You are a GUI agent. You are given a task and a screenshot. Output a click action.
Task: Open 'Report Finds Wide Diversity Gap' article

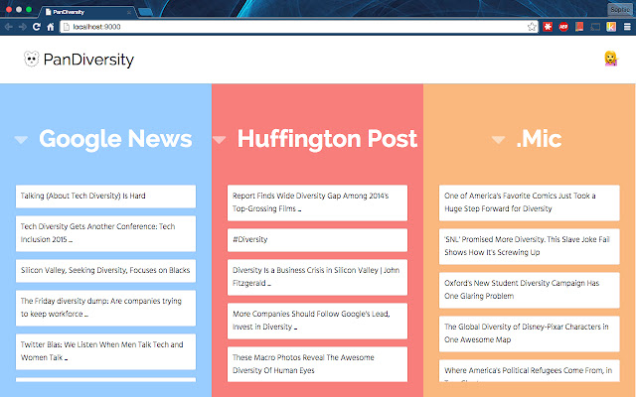(x=317, y=202)
